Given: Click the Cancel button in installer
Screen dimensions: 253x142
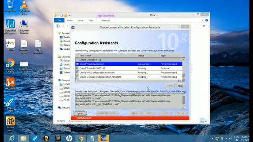Looking at the screenshot, I should point(180,113).
